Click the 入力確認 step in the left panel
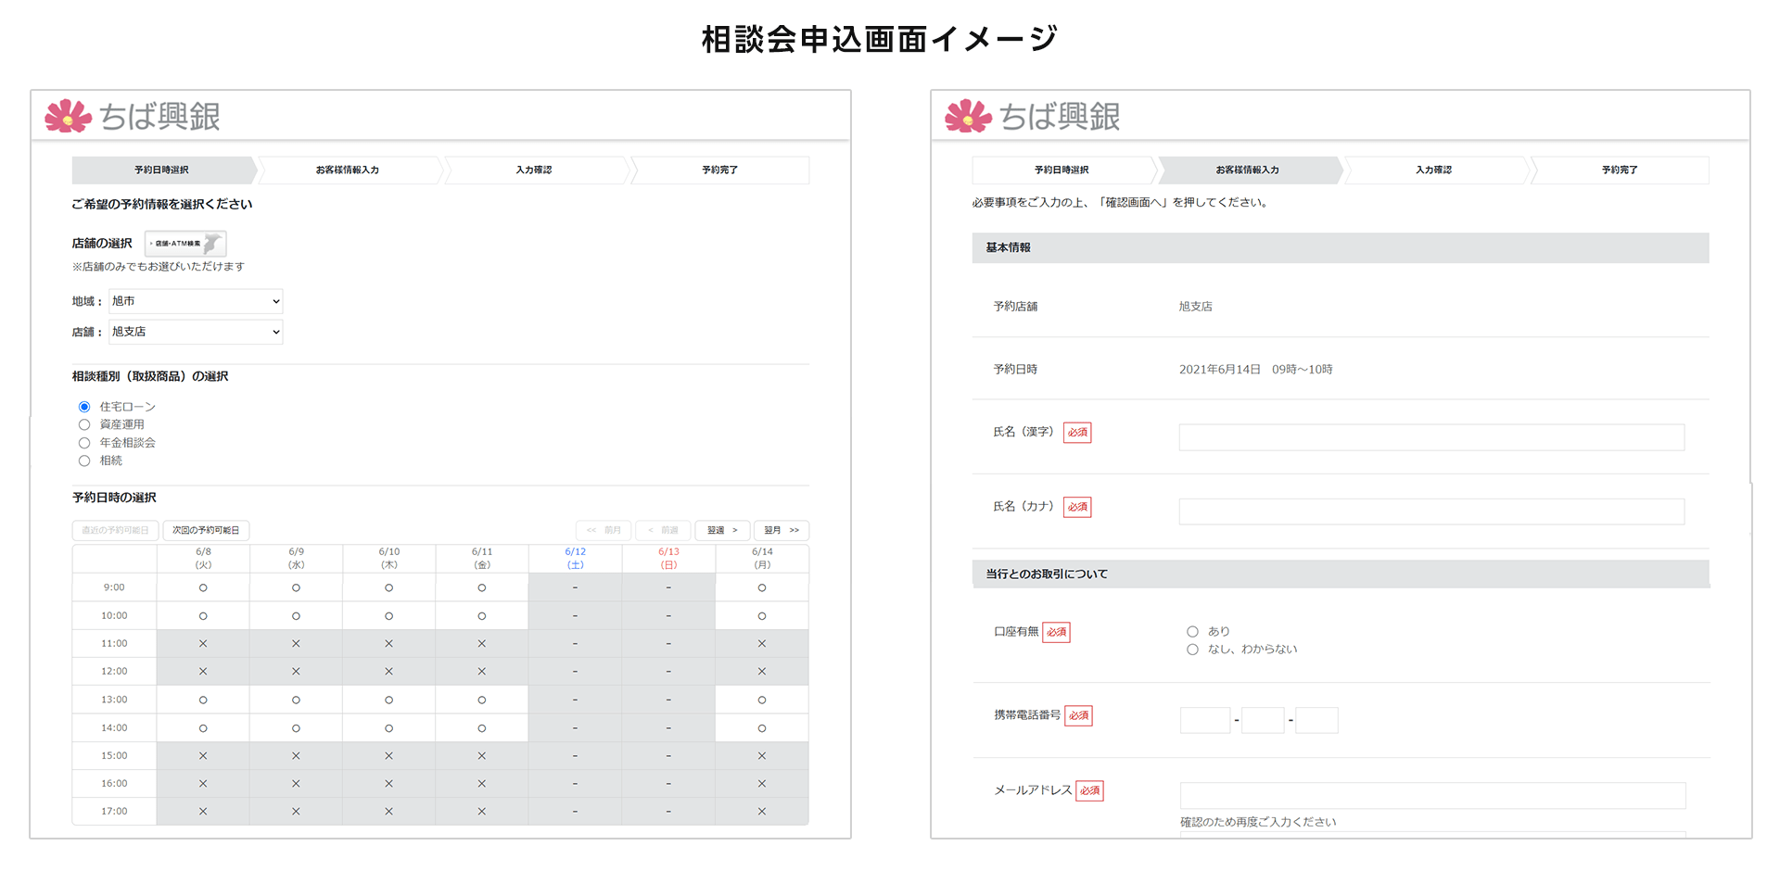 point(534,170)
